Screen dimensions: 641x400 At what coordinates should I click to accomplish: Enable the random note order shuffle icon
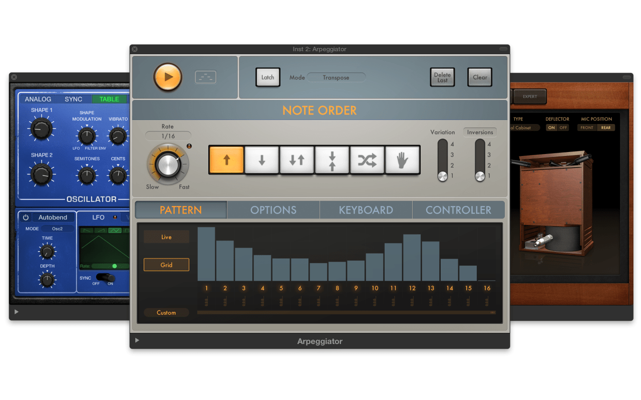point(367,159)
